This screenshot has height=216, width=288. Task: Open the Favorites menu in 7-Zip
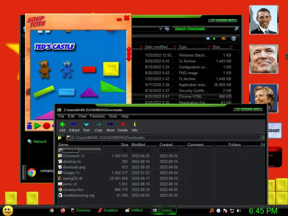point(97,116)
